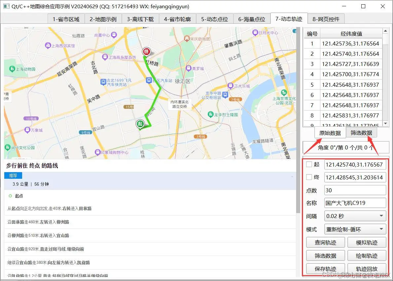Click the 原始数据 button
Screen dimensions: 393x281
pyautogui.click(x=330, y=133)
